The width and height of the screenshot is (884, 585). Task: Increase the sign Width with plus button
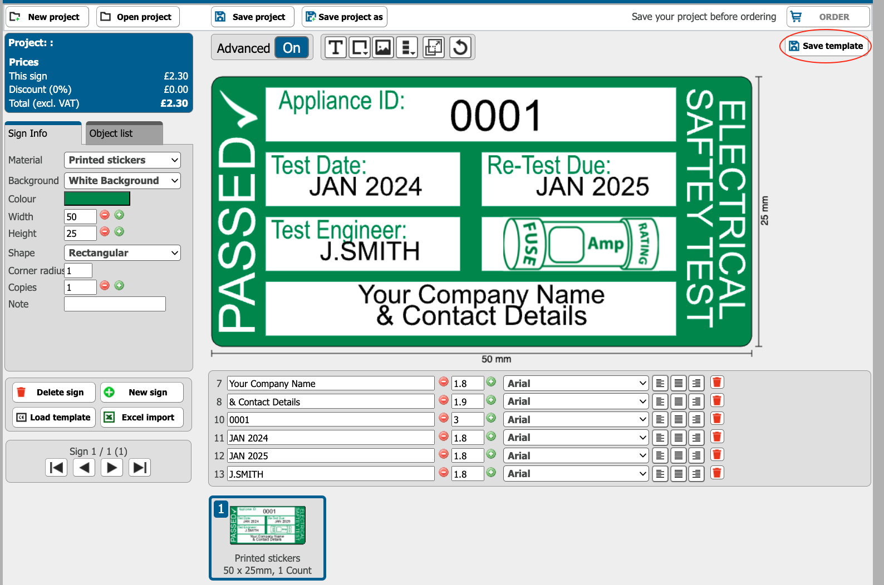click(x=119, y=215)
